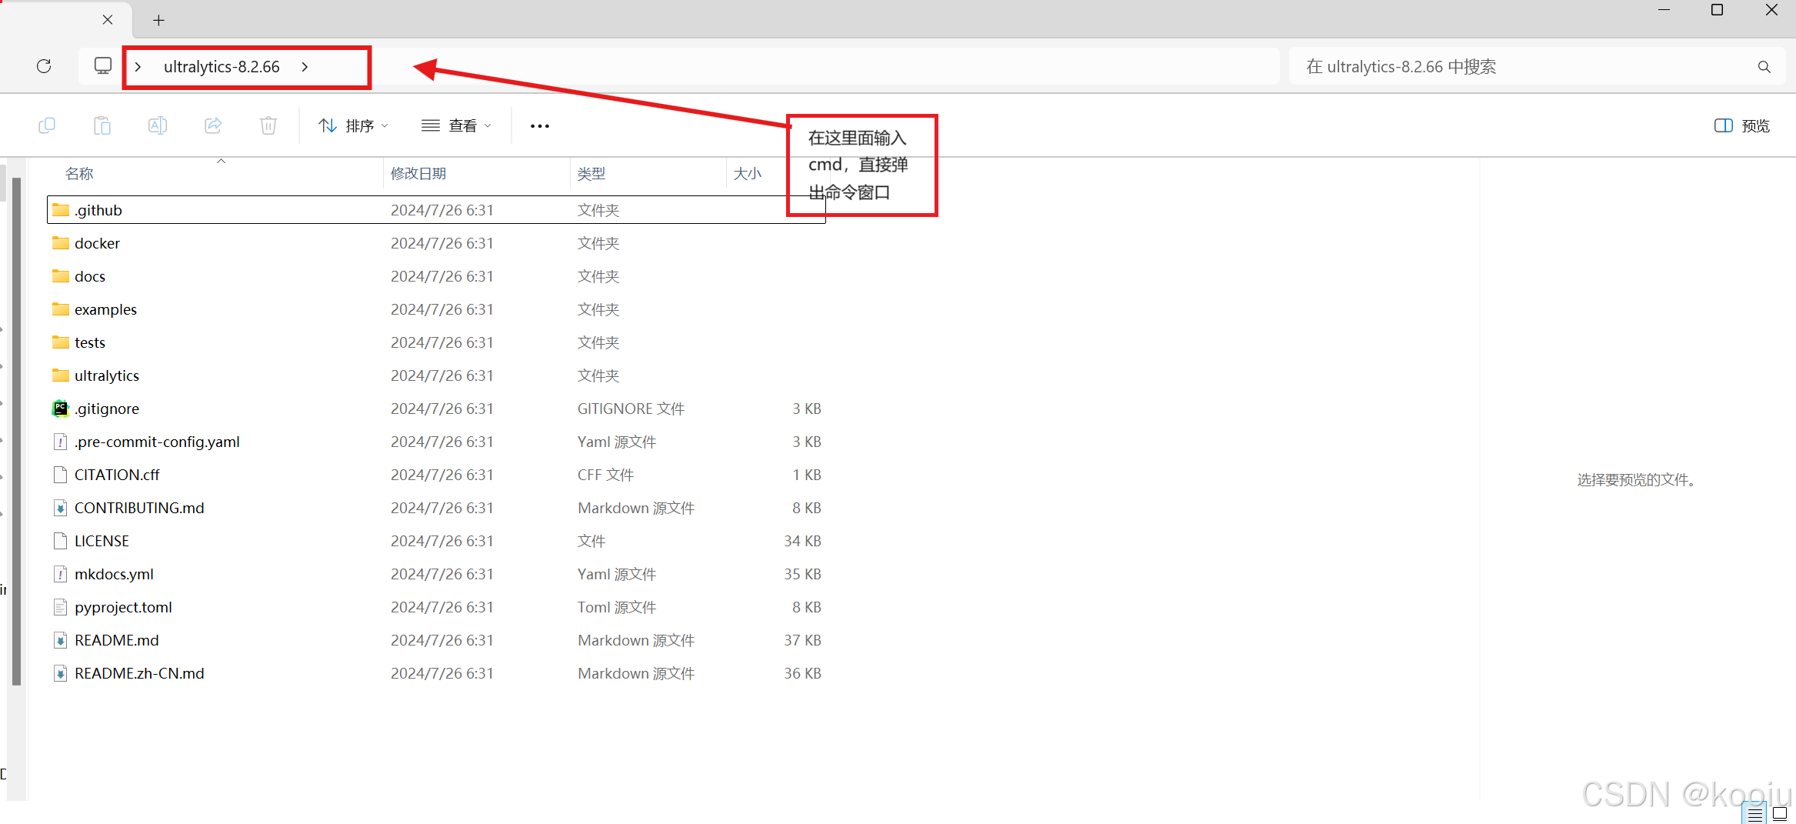Open the 排序 sort dropdown
Image resolution: width=1796 pixels, height=824 pixels.
[x=354, y=125]
